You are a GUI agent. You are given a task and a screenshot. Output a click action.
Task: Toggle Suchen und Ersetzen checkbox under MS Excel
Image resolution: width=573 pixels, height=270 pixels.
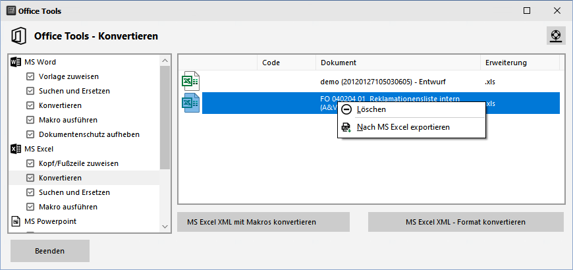(x=30, y=192)
